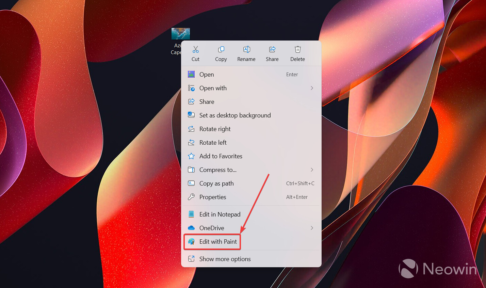Click the Ctrl+Shift+C shortcut text

coord(300,183)
